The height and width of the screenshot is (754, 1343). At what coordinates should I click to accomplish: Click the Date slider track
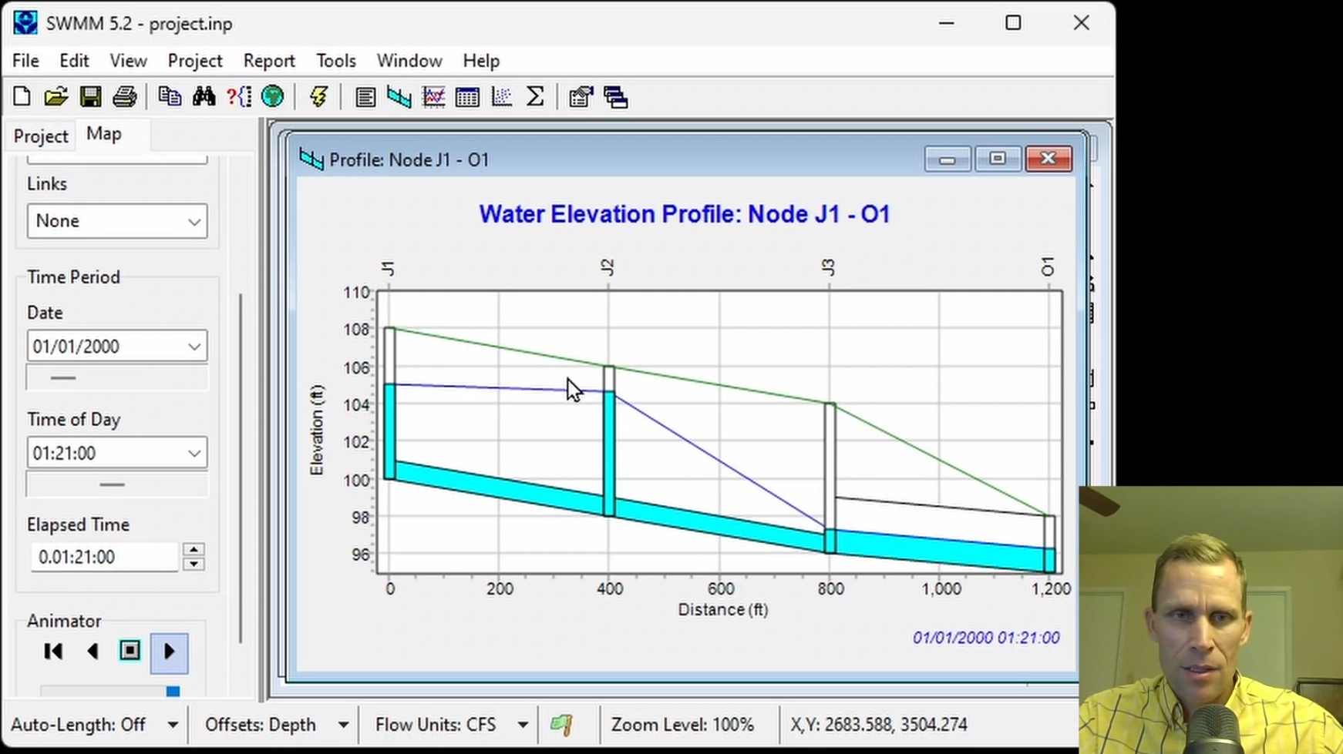point(117,378)
